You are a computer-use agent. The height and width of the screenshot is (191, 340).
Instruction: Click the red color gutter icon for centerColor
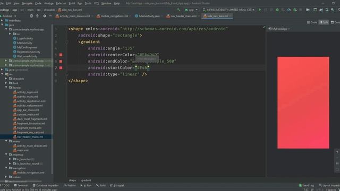click(61, 55)
